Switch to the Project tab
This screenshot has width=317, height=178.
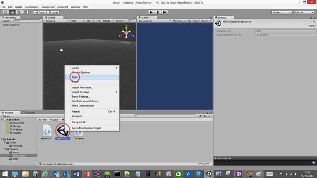coord(9,113)
